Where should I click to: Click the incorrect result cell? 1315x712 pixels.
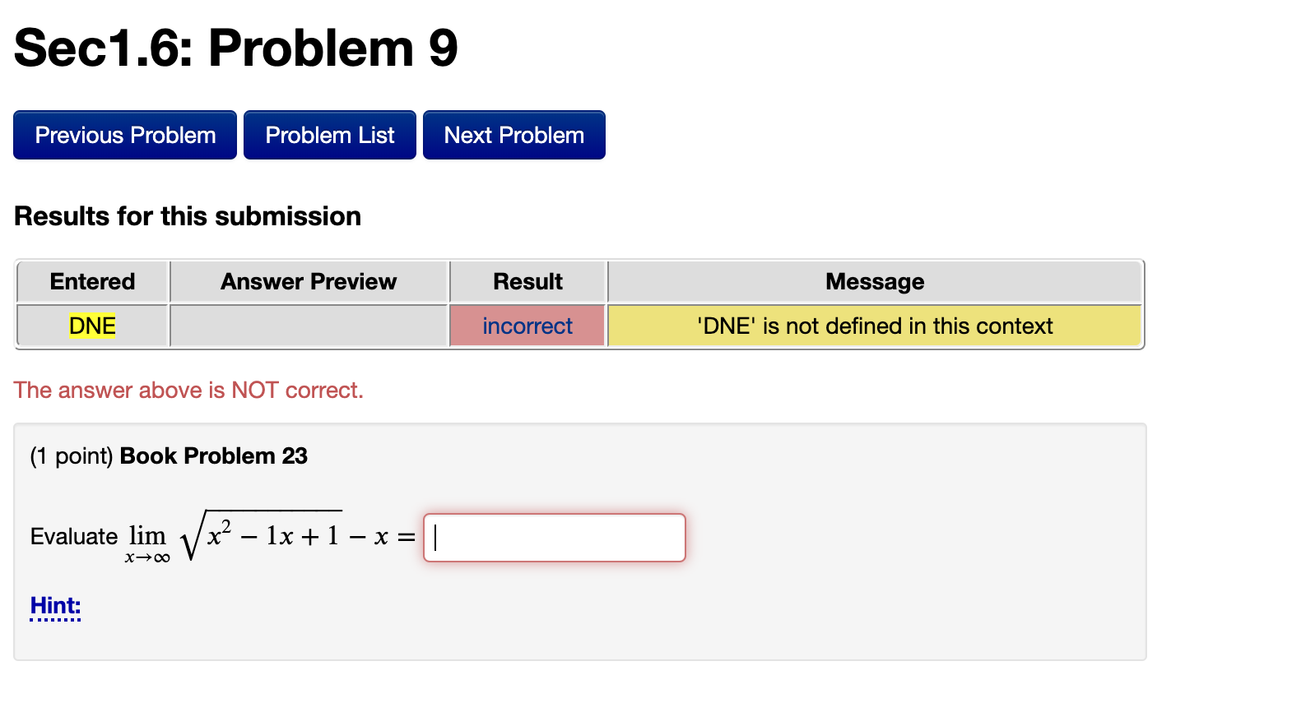(x=527, y=326)
